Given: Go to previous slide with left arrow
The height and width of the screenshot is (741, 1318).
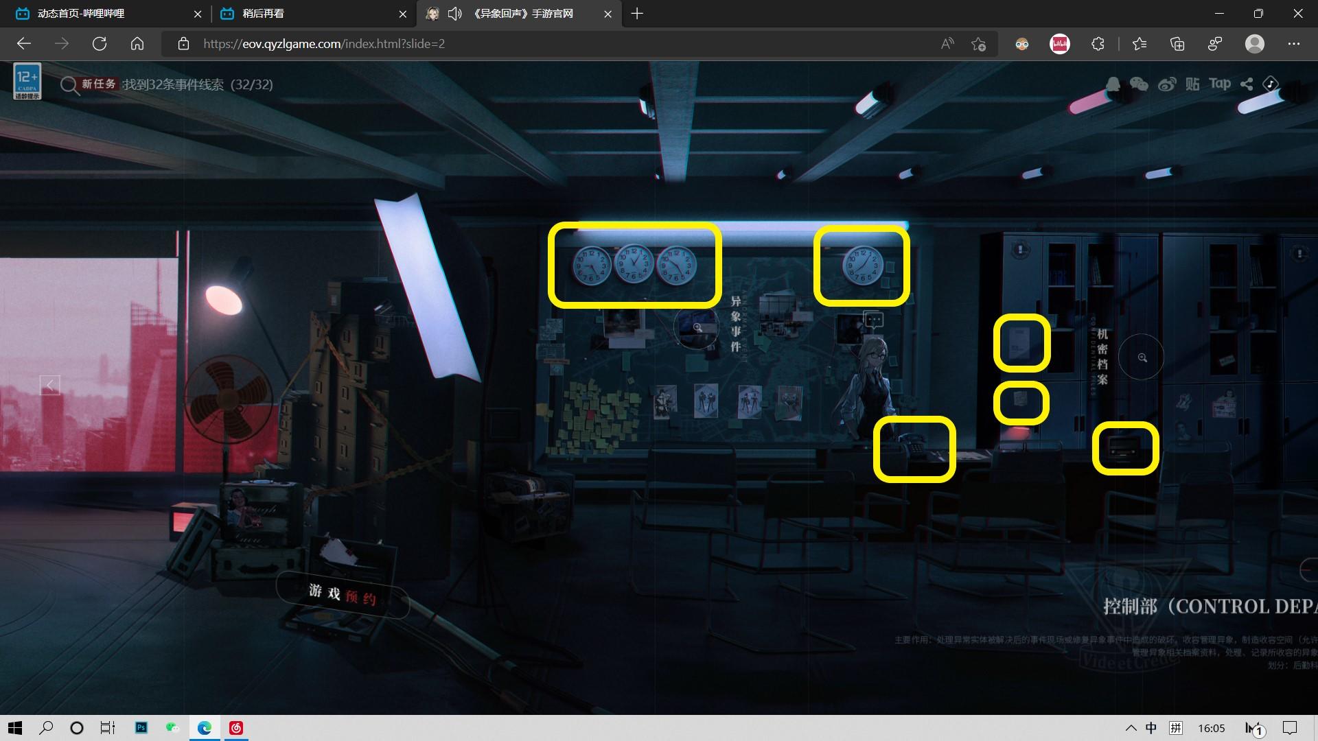Looking at the screenshot, I should pyautogui.click(x=49, y=385).
